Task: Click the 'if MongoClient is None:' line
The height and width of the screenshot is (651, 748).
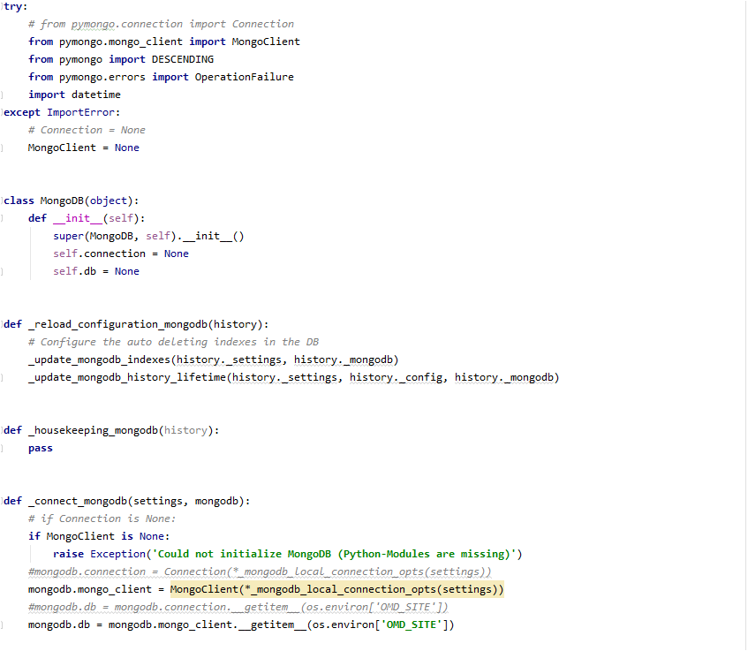Action: (99, 536)
